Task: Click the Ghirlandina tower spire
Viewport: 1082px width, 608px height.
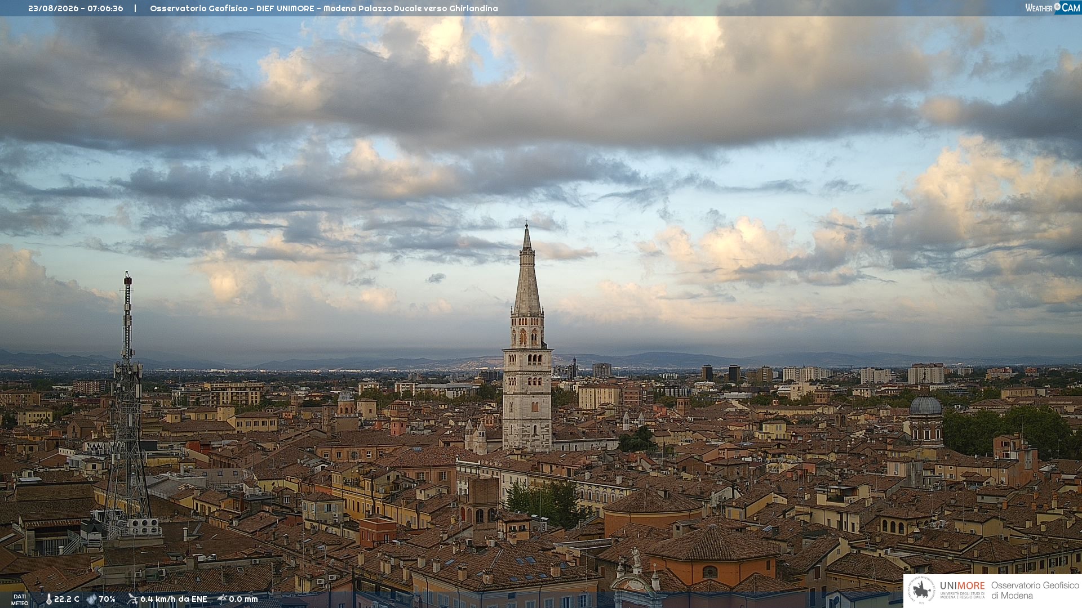Action: click(x=527, y=270)
